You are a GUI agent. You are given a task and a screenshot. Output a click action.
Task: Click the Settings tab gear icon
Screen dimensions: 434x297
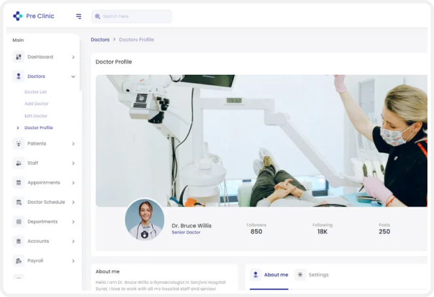pos(300,275)
